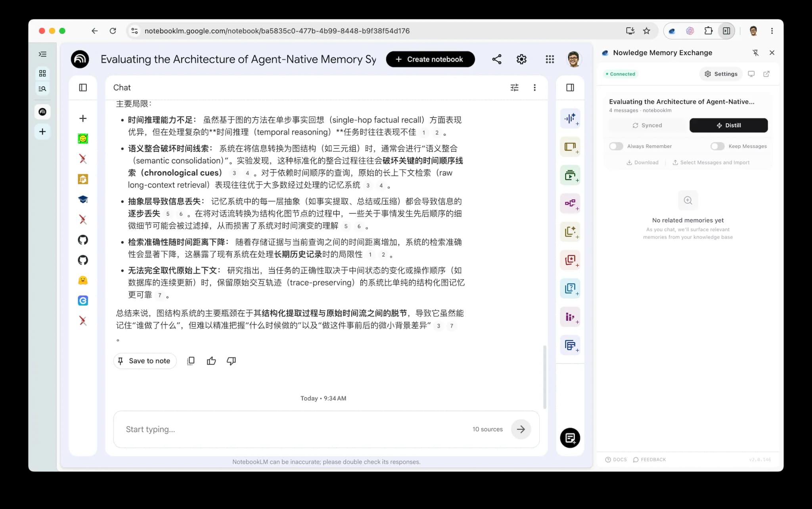The image size is (812, 509).
Task: Add new item in left rail
Action: click(x=42, y=132)
